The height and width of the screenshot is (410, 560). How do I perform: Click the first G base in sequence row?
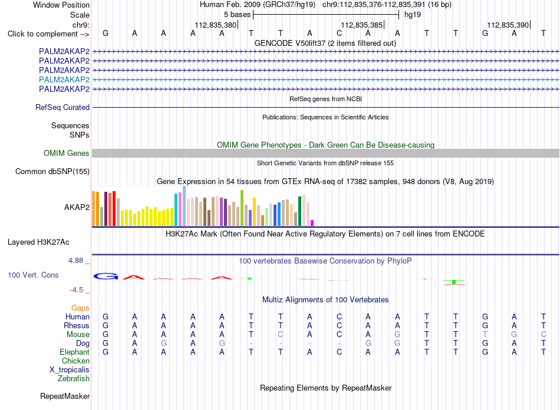pos(106,33)
